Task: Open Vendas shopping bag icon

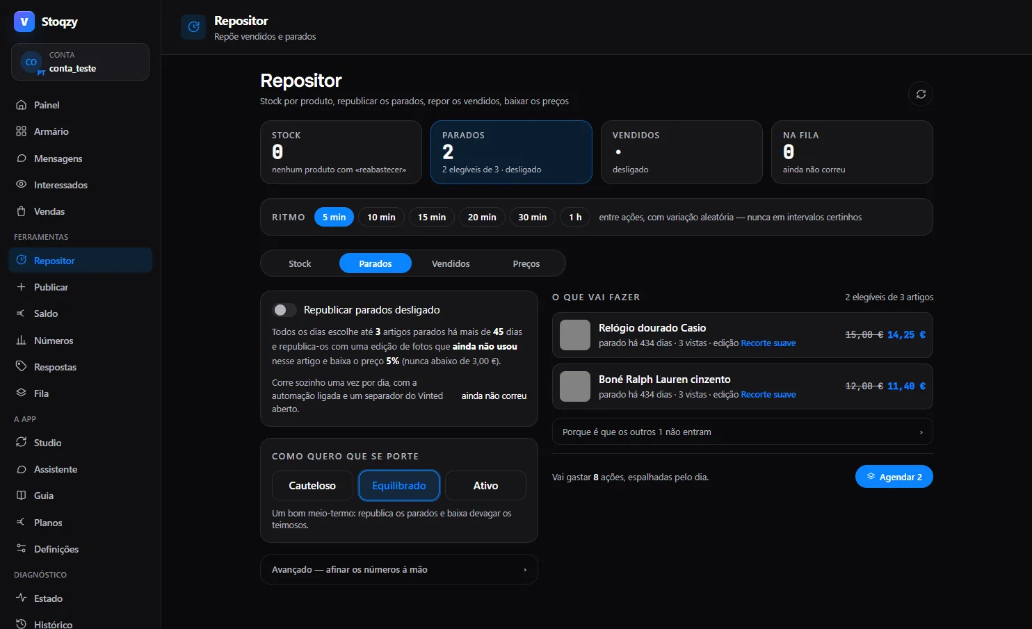Action: (x=21, y=211)
